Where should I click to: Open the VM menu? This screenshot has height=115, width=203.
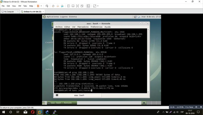pos(19,6)
